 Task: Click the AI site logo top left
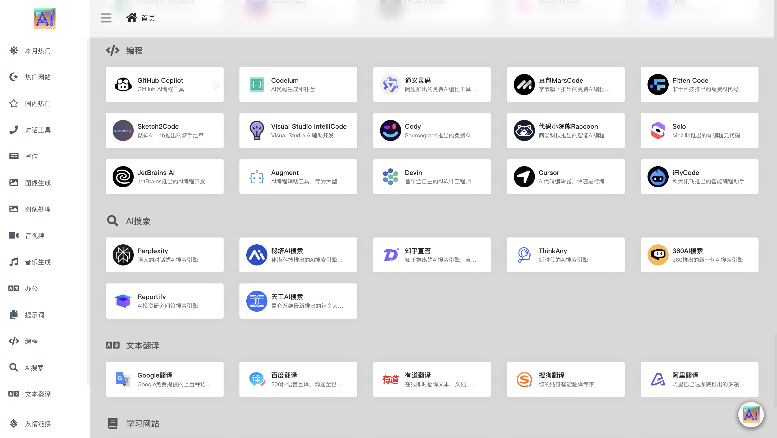pos(45,19)
